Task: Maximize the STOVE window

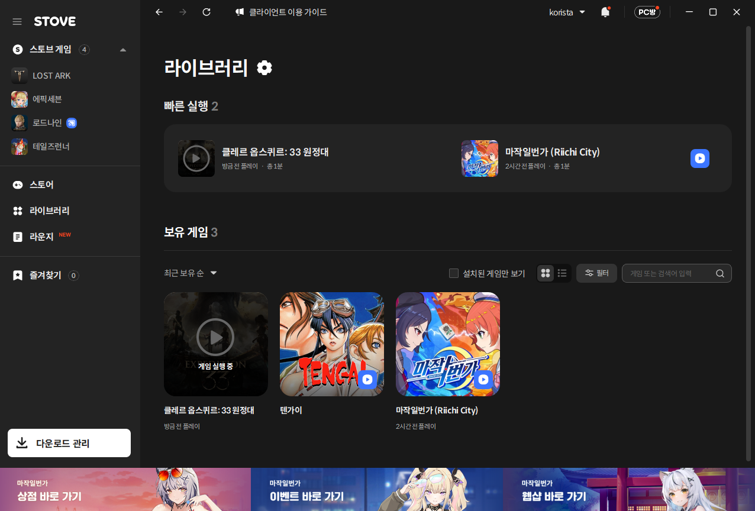Action: 713,12
